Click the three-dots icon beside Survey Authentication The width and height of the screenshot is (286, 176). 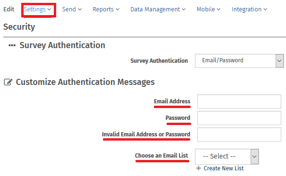[12, 45]
